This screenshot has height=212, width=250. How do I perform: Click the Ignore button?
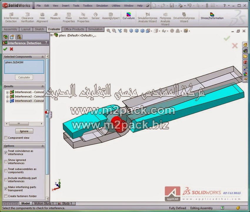click(24, 131)
